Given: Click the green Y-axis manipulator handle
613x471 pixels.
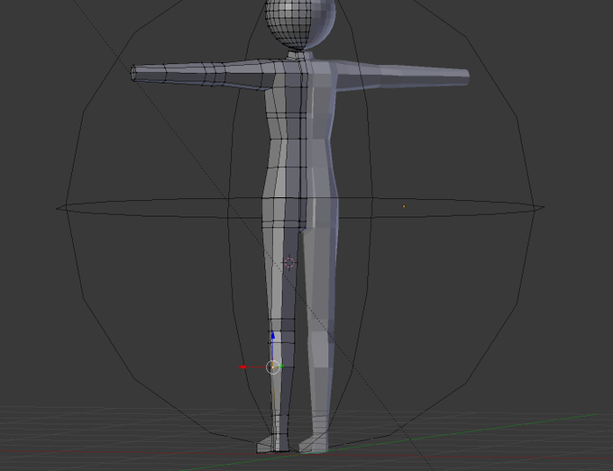Looking at the screenshot, I should click(x=281, y=367).
